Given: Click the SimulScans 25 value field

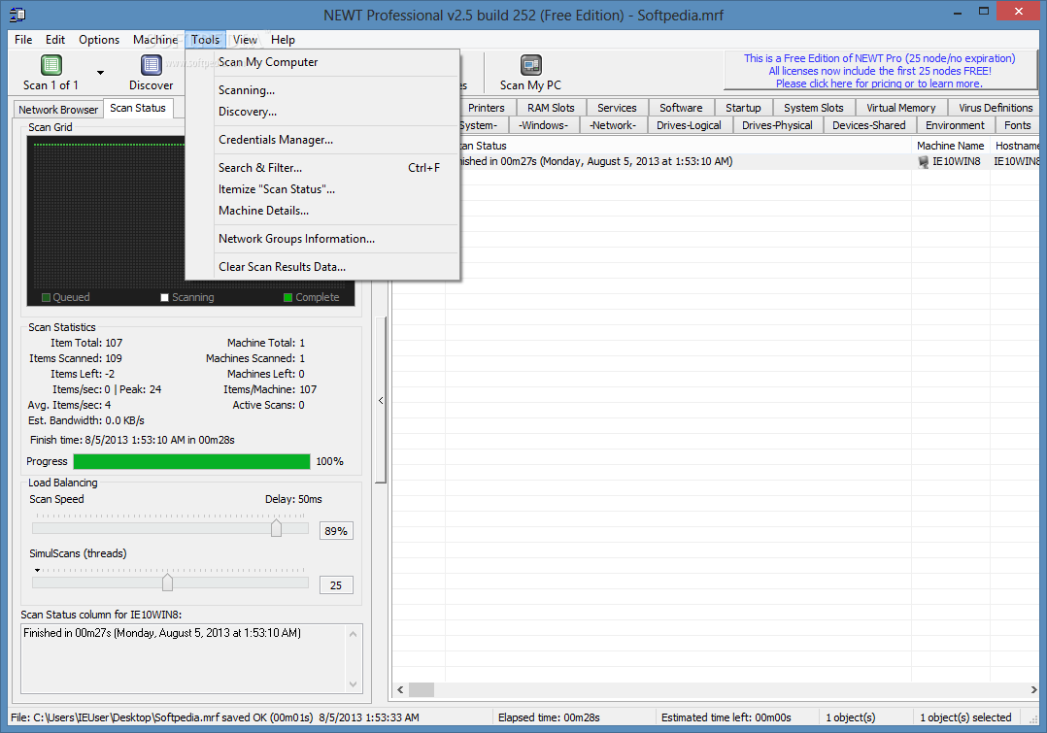Looking at the screenshot, I should click(x=336, y=584).
